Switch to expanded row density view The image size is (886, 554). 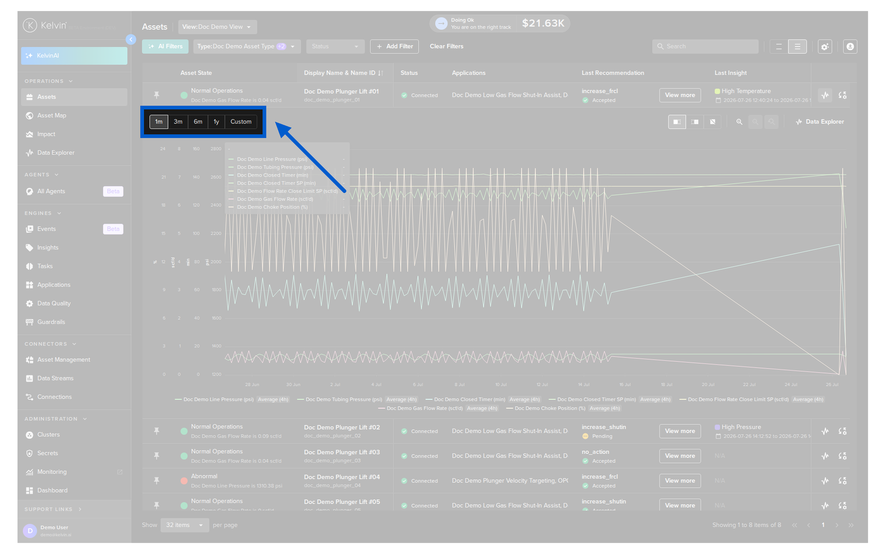click(x=797, y=47)
